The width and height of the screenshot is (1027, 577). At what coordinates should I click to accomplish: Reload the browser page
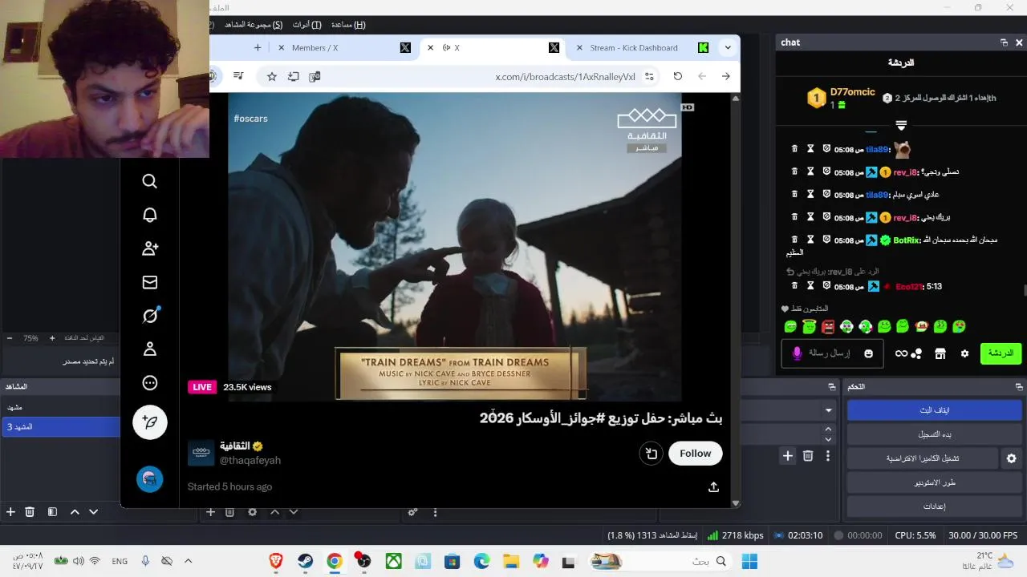678,76
